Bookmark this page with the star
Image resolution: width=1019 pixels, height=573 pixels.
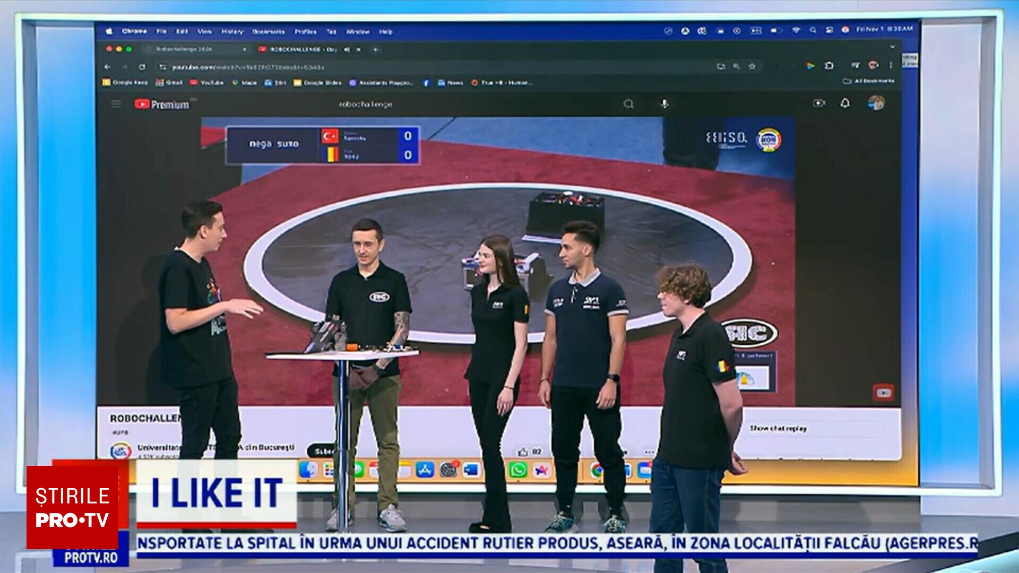pyautogui.click(x=752, y=66)
